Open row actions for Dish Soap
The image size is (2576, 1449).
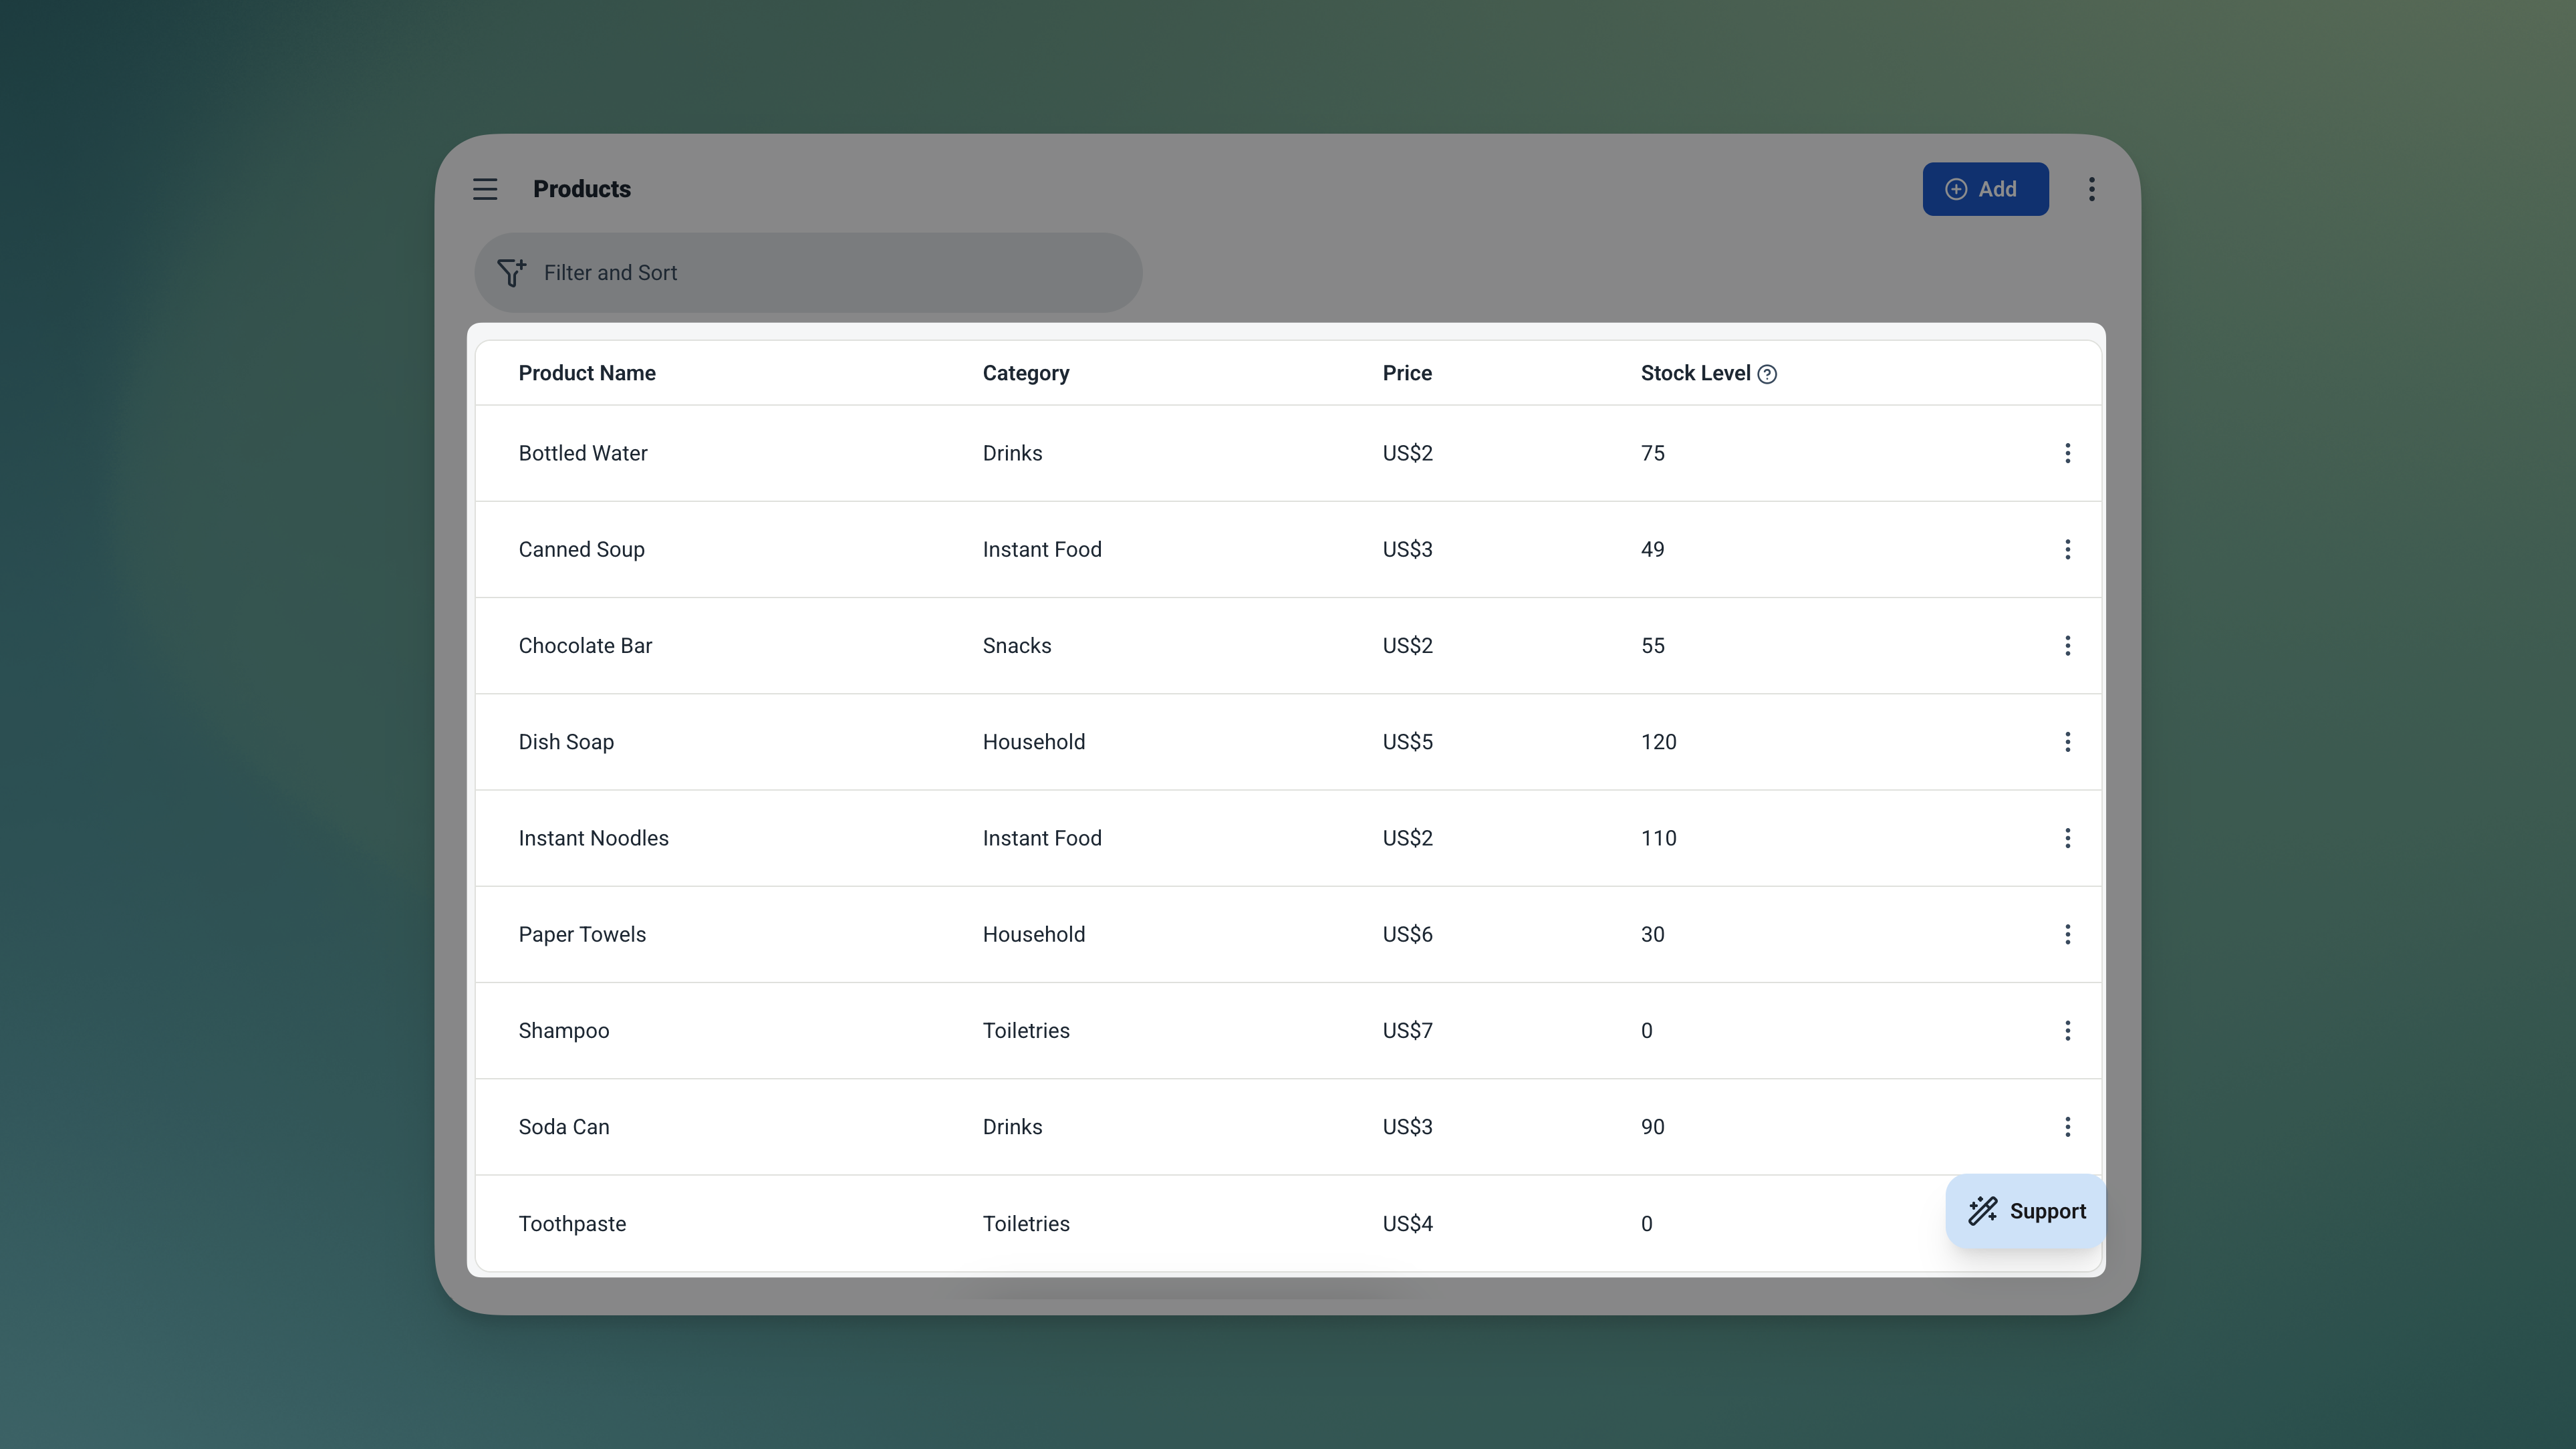click(2067, 742)
